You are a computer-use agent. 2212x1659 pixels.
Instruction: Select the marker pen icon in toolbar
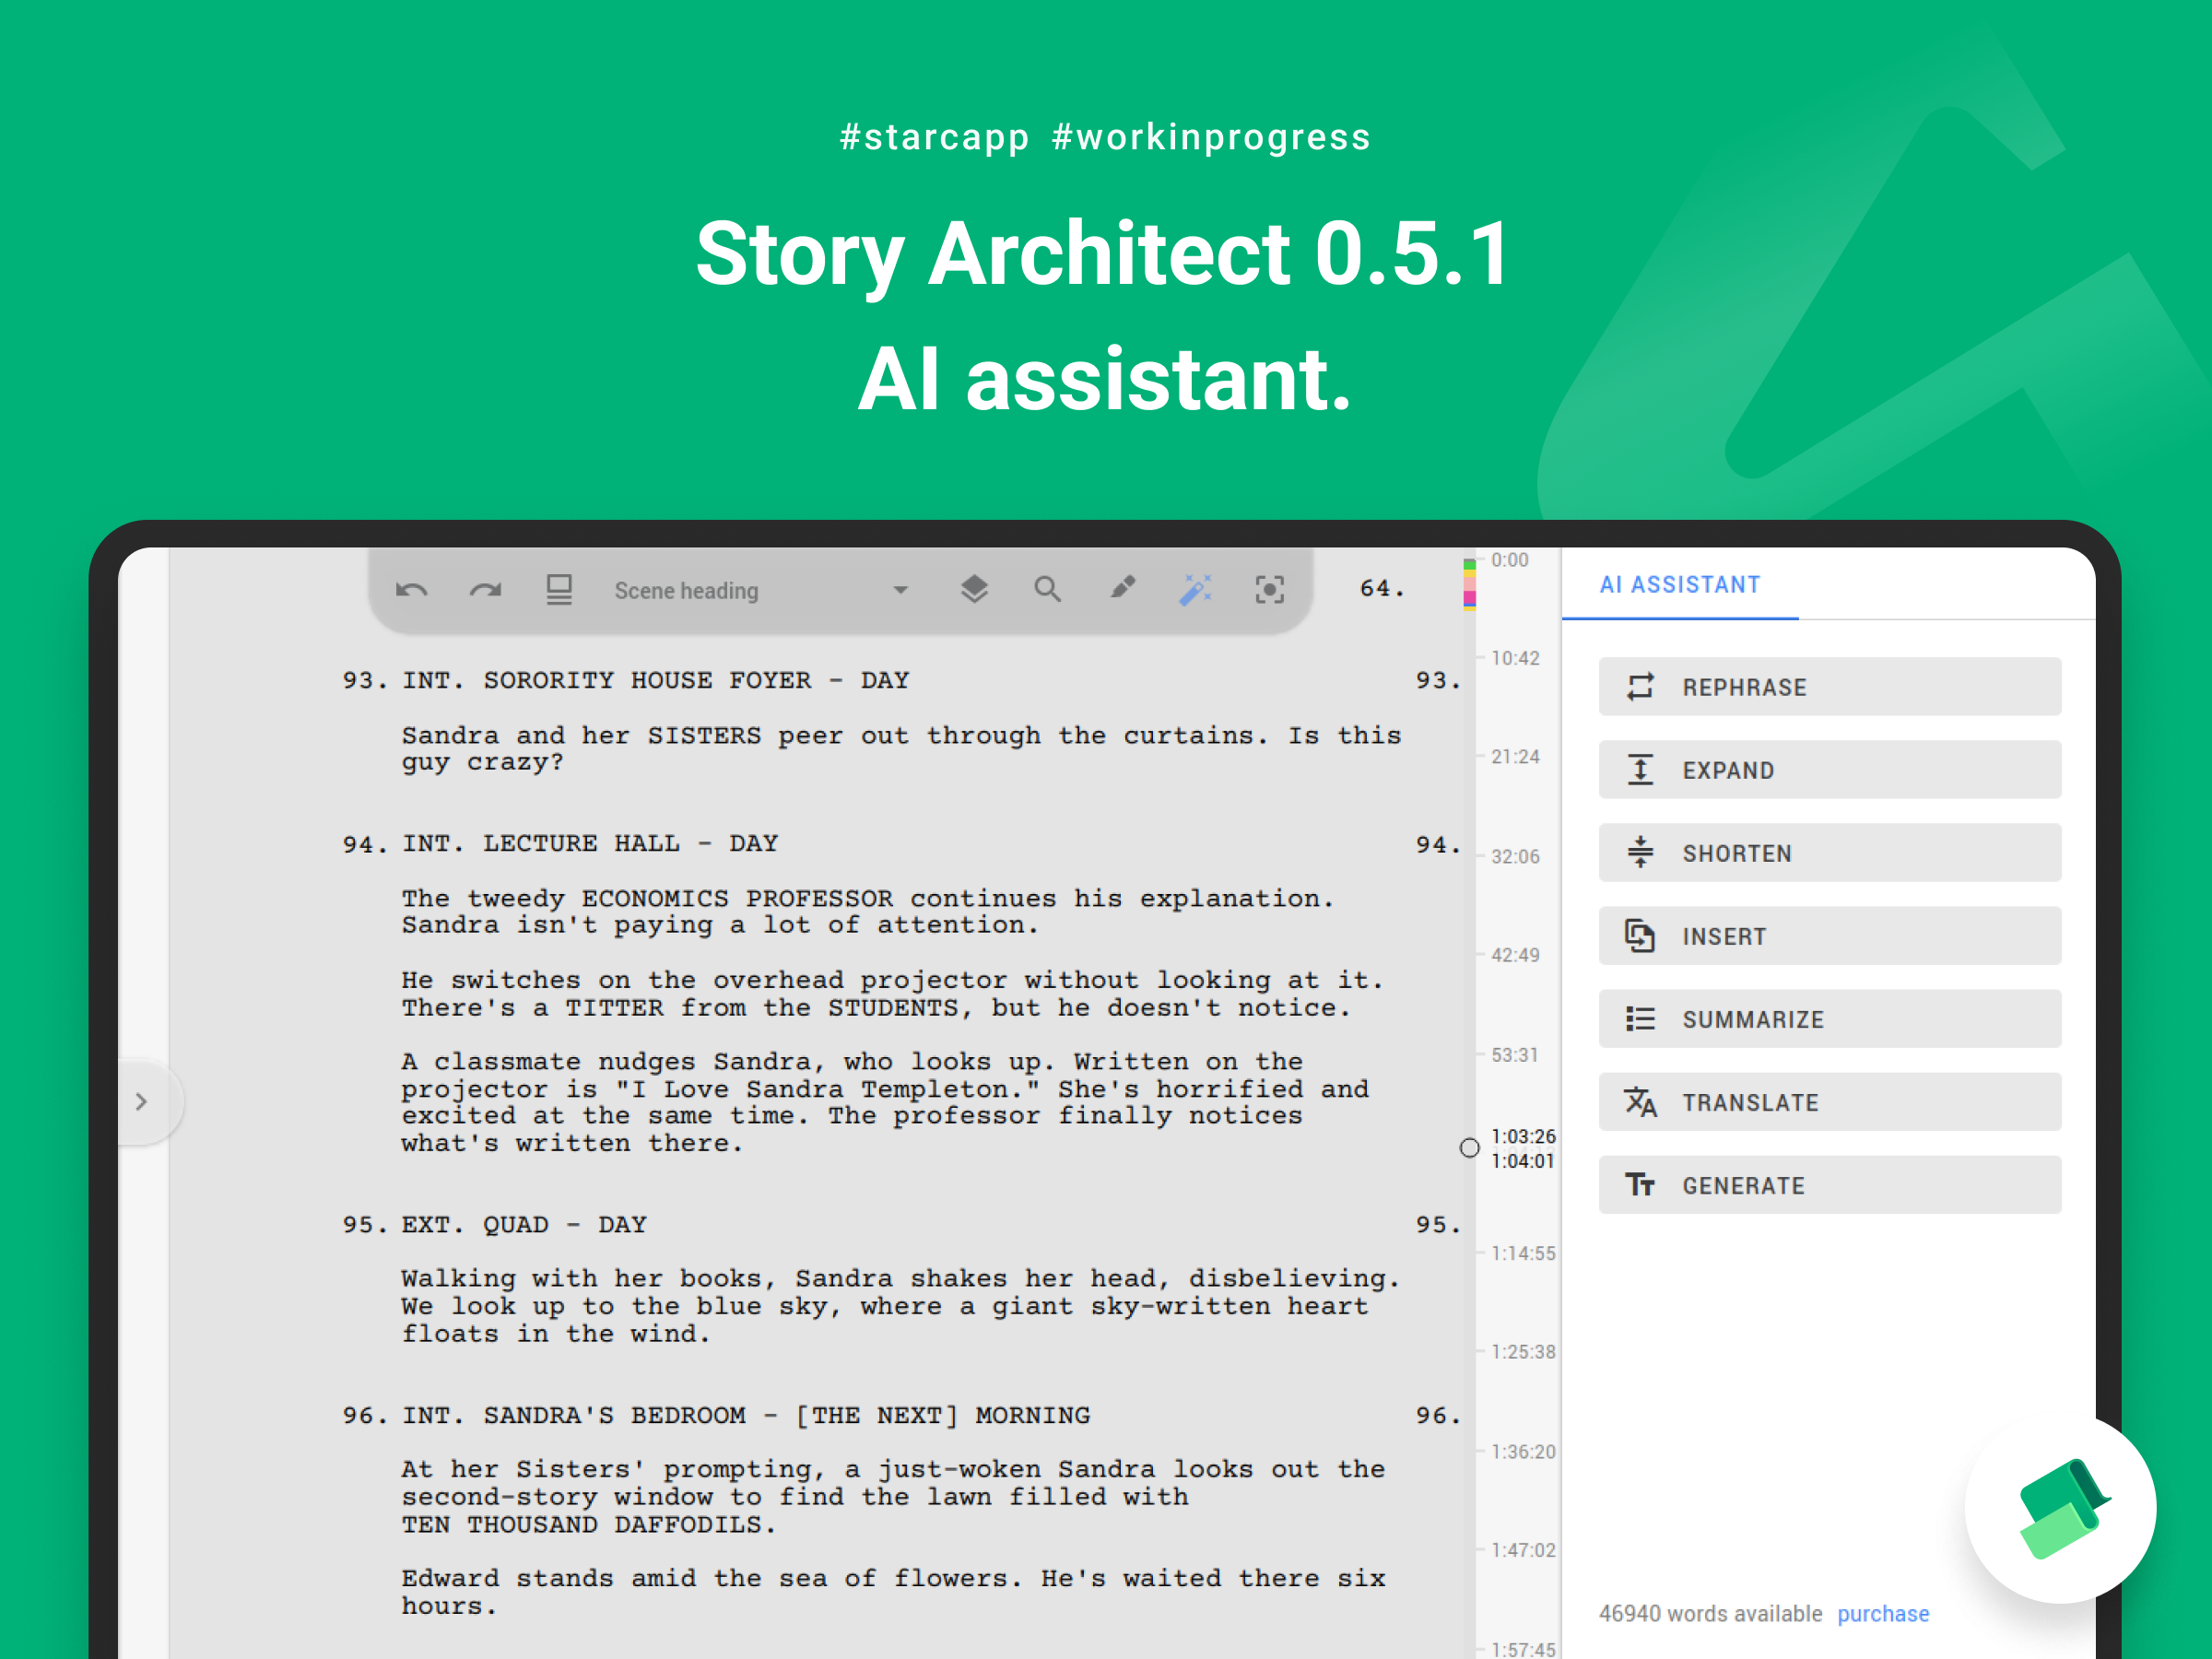(1122, 588)
